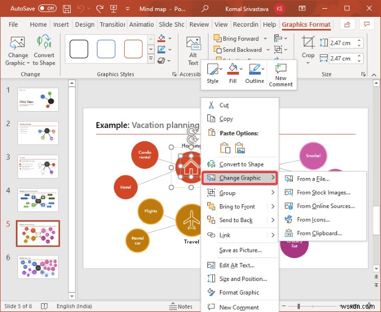Click the English (India) language indicator
The width and height of the screenshot is (381, 312).
(x=74, y=306)
